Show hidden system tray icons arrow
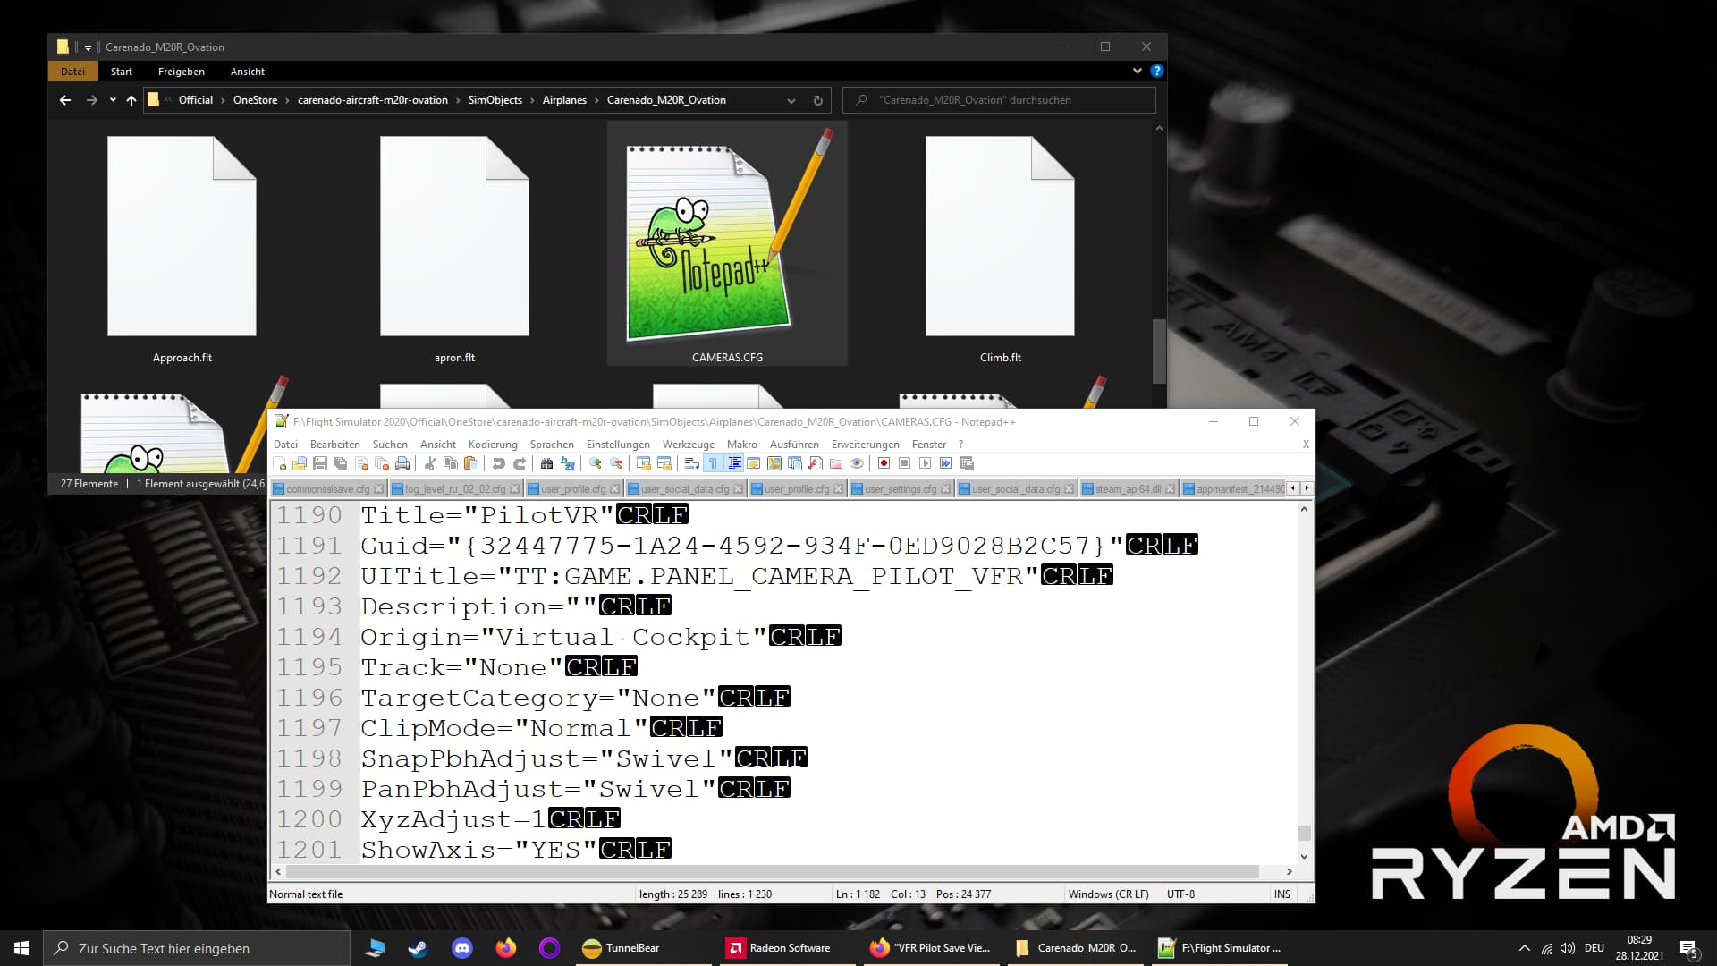This screenshot has width=1717, height=966. pyautogui.click(x=1524, y=948)
